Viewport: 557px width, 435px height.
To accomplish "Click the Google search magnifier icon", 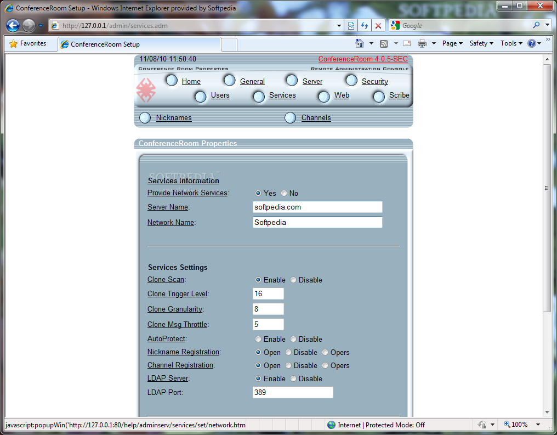I will tap(536, 25).
